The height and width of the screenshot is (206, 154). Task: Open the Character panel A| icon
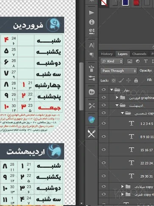point(92,45)
